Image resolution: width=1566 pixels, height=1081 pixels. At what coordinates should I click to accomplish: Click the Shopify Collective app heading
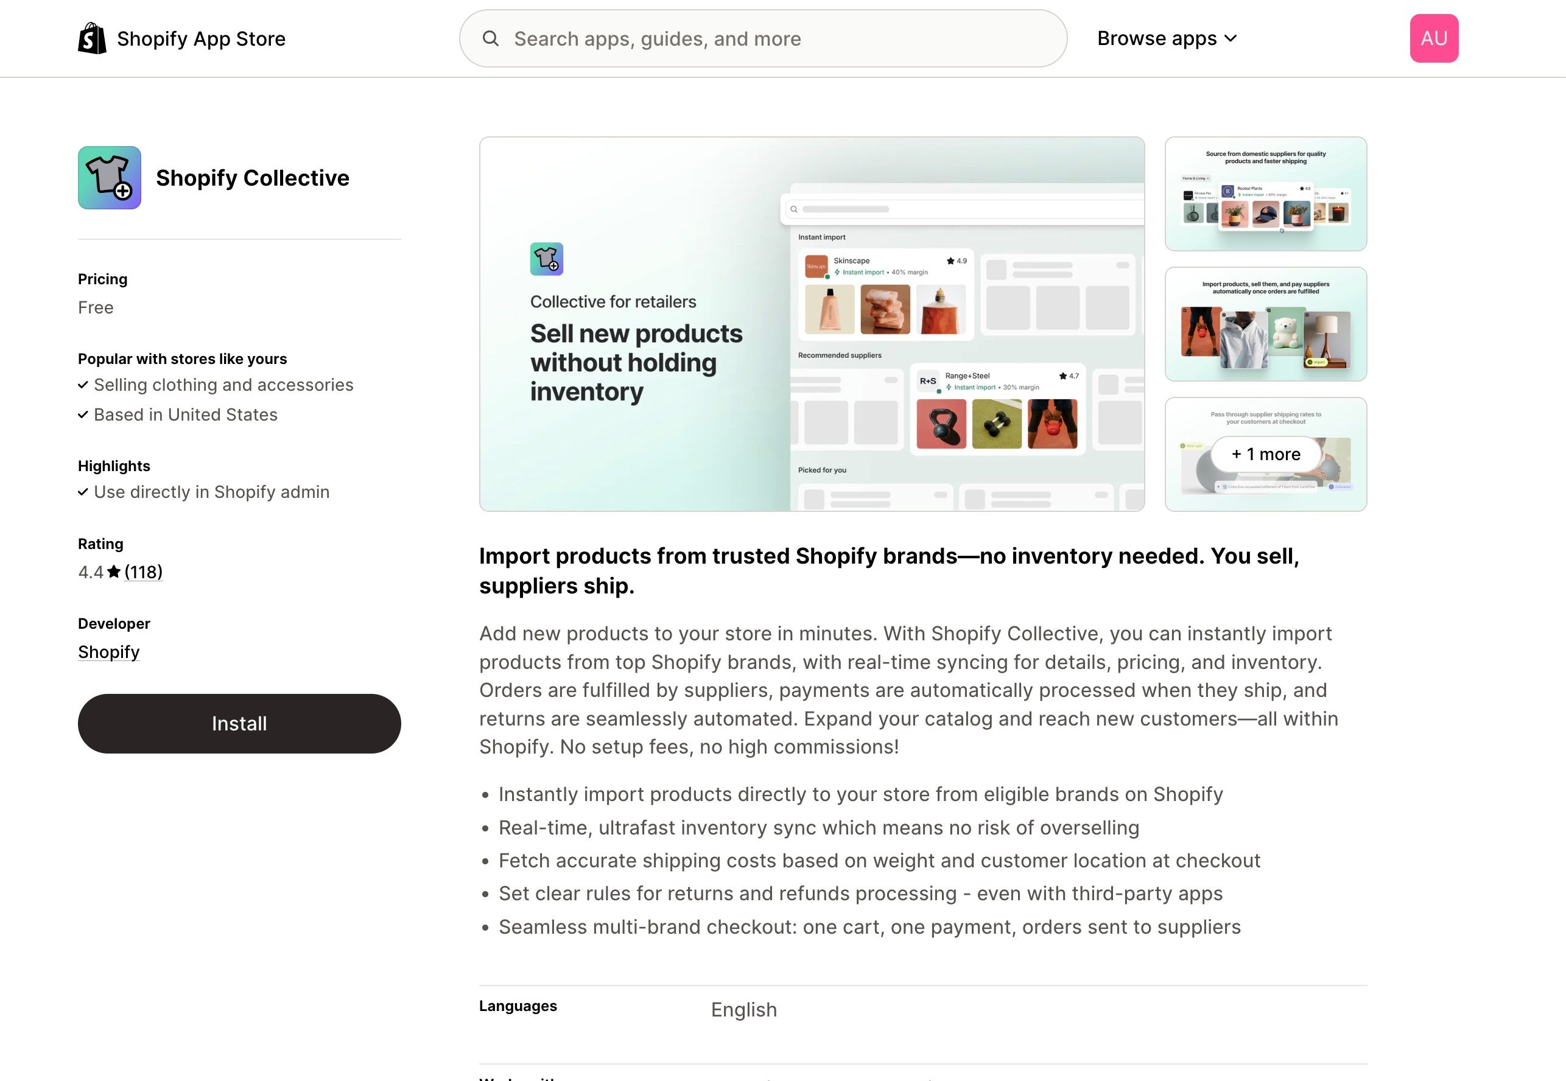pos(253,178)
